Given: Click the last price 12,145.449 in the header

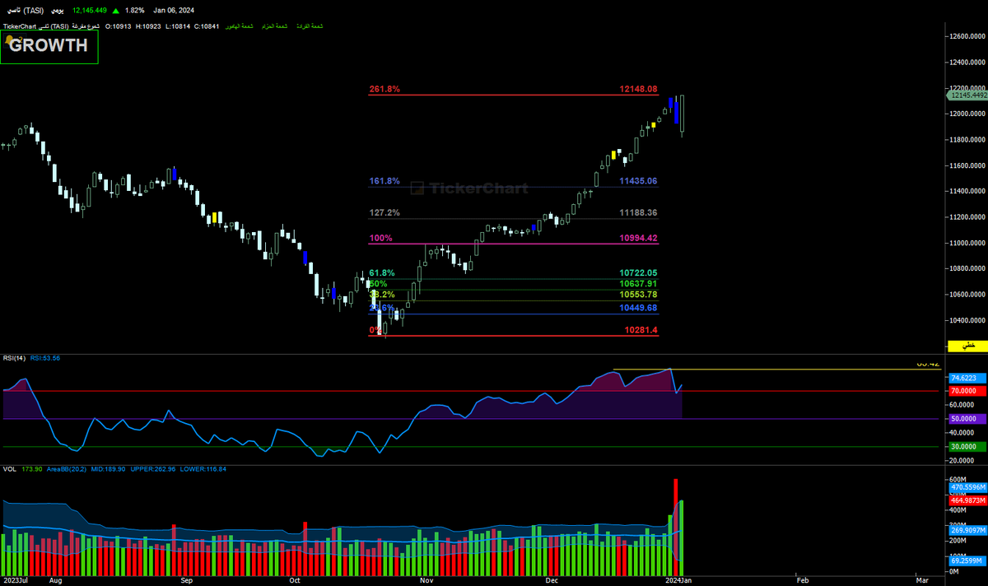Looking at the screenshot, I should [x=90, y=11].
